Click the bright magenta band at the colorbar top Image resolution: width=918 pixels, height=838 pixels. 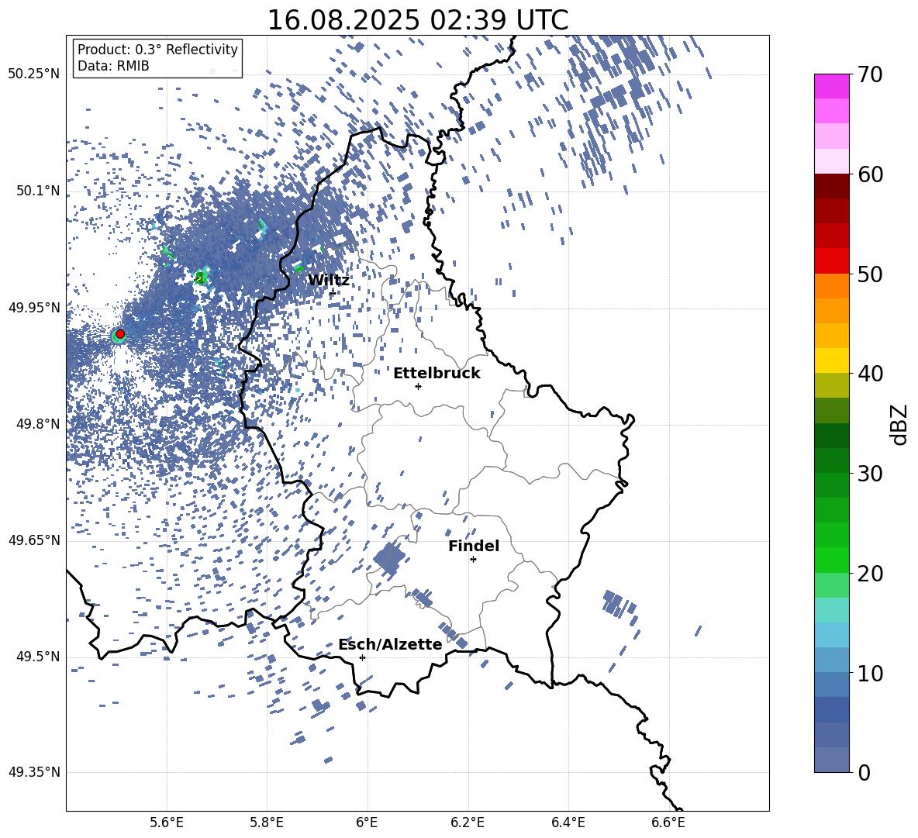pos(831,86)
